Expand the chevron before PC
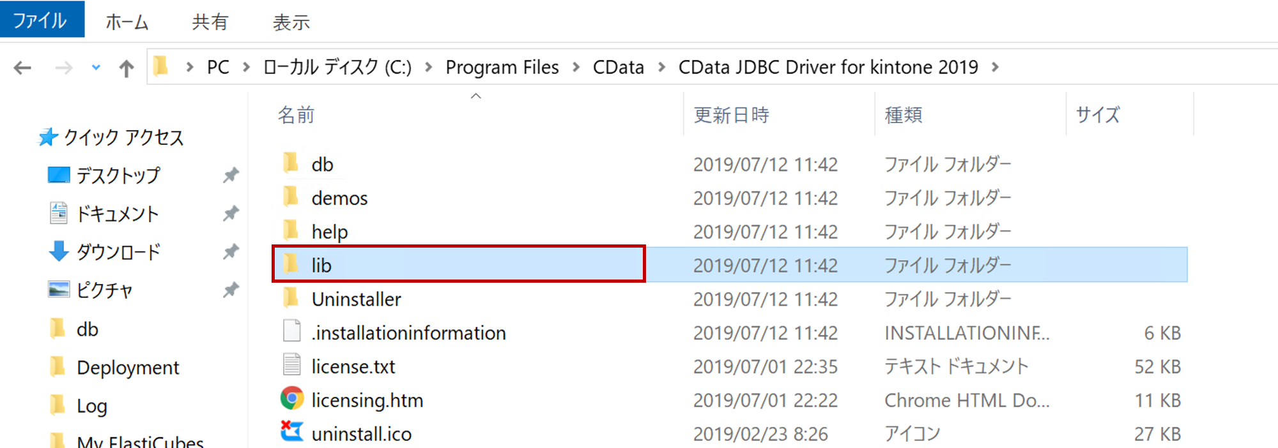 tap(190, 67)
